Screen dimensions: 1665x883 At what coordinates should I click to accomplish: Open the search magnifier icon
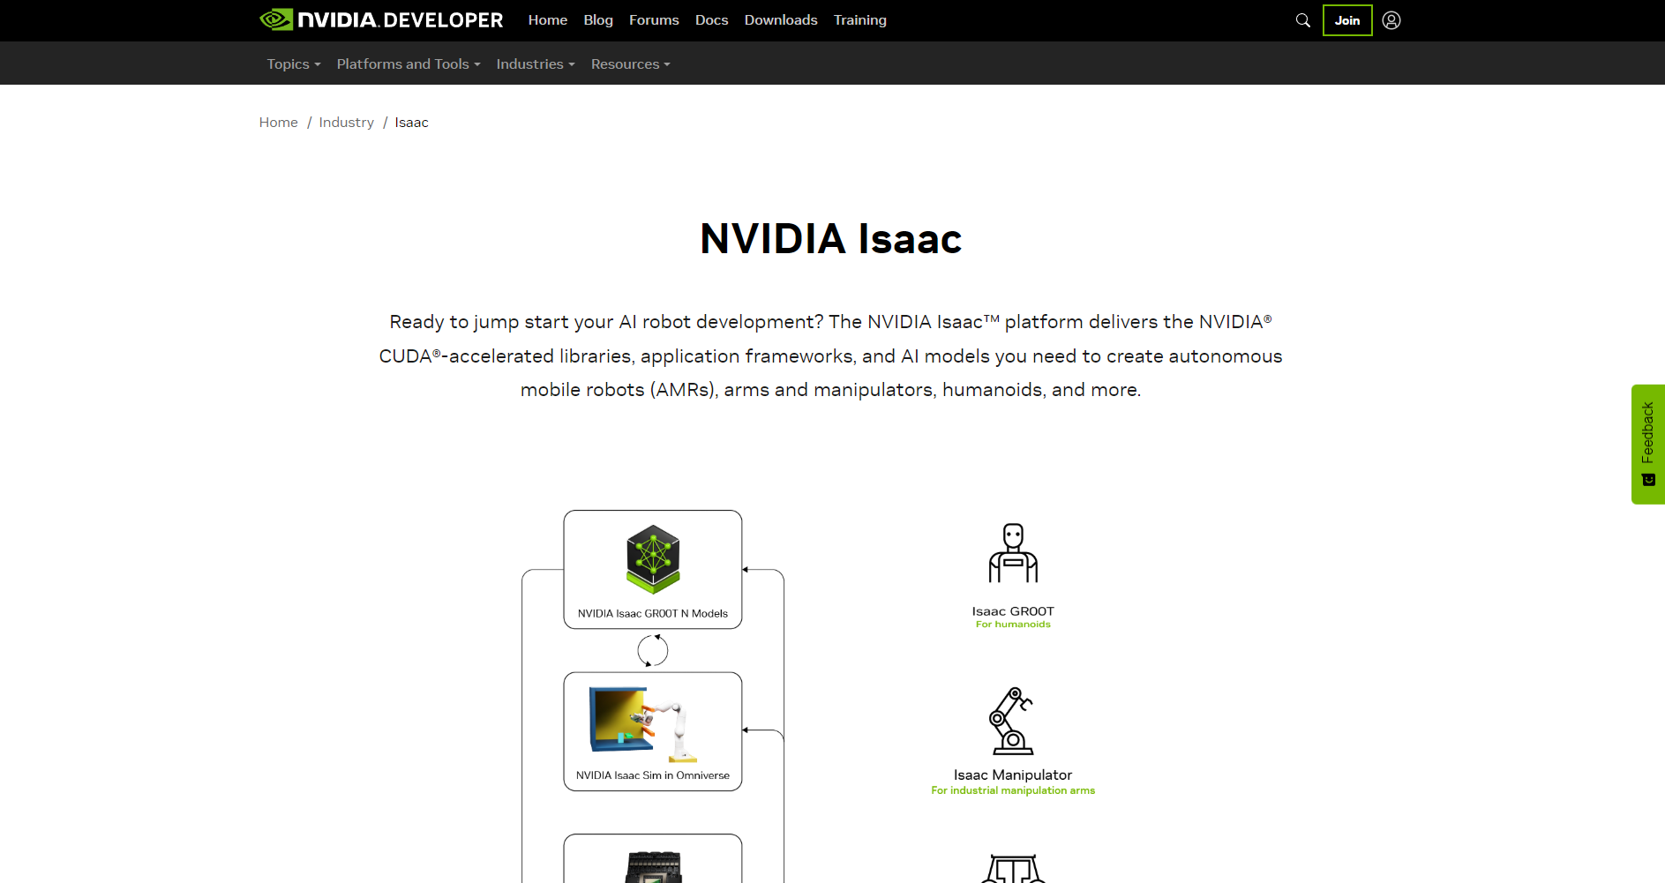(1302, 20)
